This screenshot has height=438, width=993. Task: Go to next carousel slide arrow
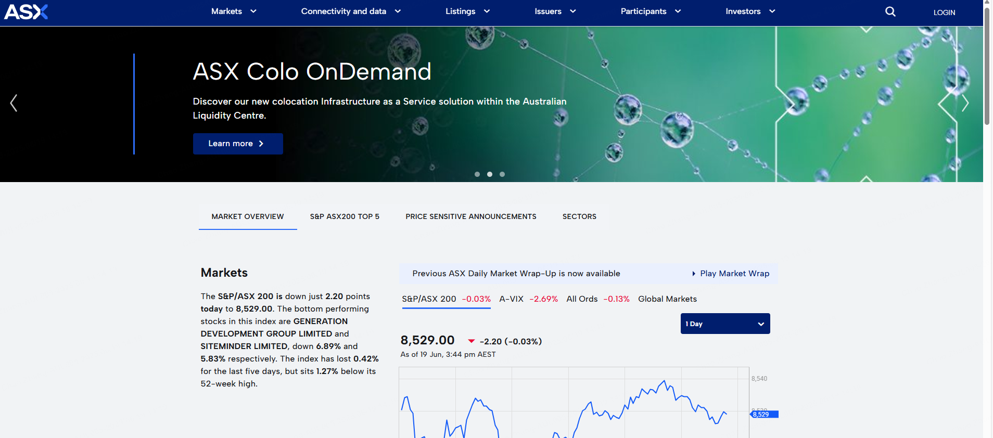(x=965, y=103)
